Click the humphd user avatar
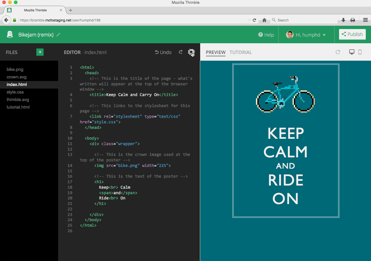371x261 pixels. point(290,35)
